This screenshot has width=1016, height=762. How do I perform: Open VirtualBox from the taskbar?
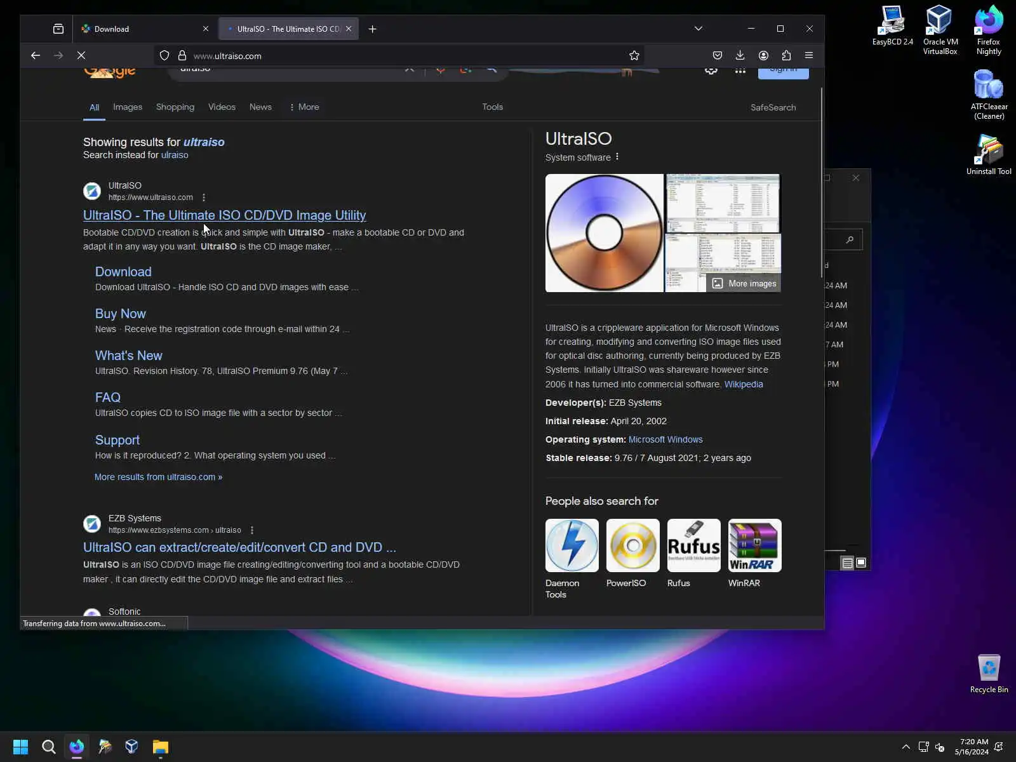pos(132,747)
